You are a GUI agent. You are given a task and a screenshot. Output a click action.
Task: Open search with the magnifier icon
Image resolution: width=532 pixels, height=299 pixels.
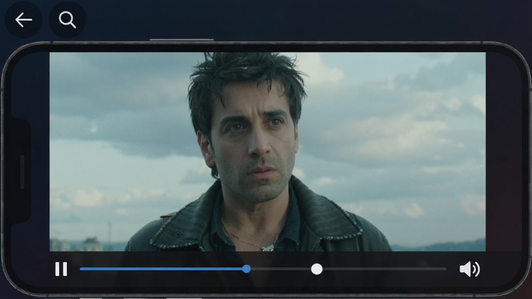click(67, 20)
